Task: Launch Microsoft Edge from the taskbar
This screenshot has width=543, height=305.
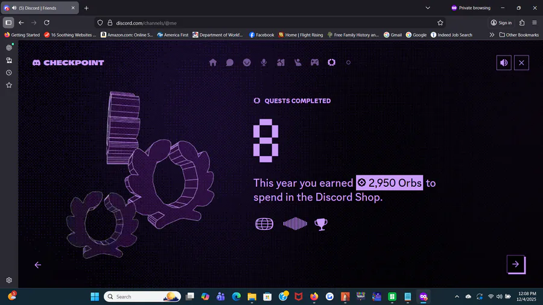Action: [236, 297]
